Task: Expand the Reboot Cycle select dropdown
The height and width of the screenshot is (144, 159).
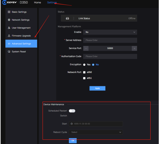Action: [x=96, y=132]
